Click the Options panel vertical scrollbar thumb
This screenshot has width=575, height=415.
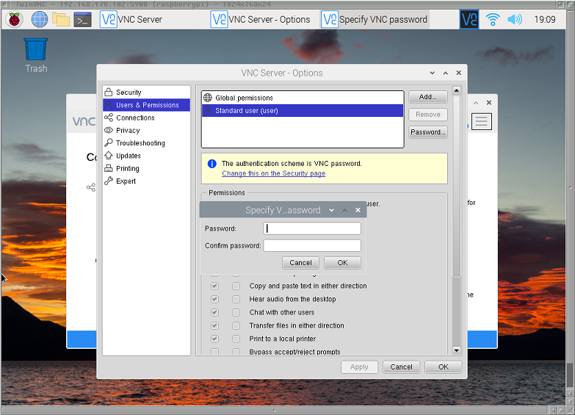coord(457,187)
